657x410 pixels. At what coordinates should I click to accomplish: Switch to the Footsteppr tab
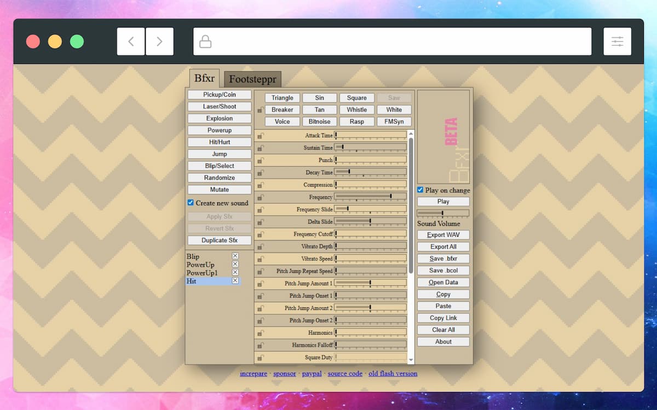pos(252,80)
